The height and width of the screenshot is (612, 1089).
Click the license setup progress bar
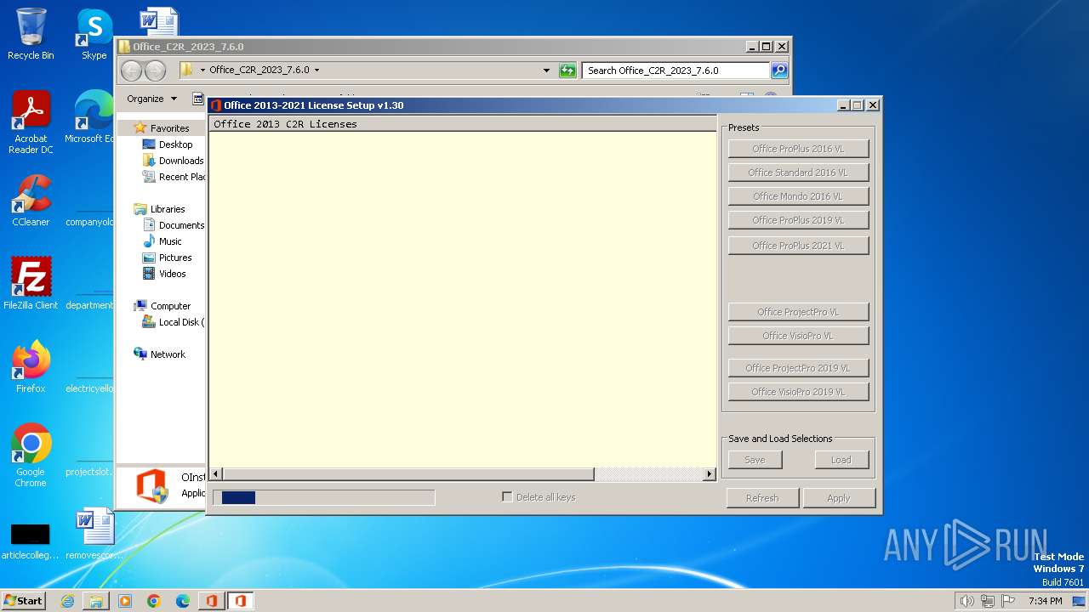[323, 497]
